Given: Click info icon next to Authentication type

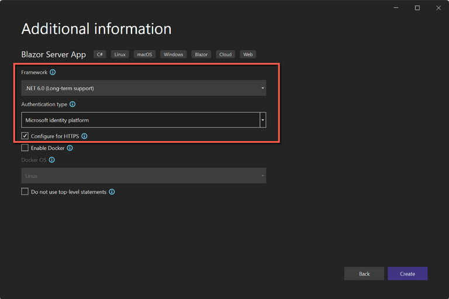Looking at the screenshot, I should coord(72,104).
